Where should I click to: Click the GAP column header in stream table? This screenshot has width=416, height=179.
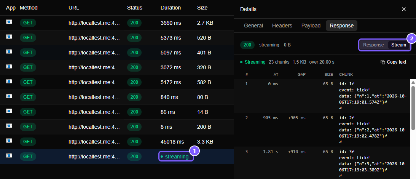[301, 75]
